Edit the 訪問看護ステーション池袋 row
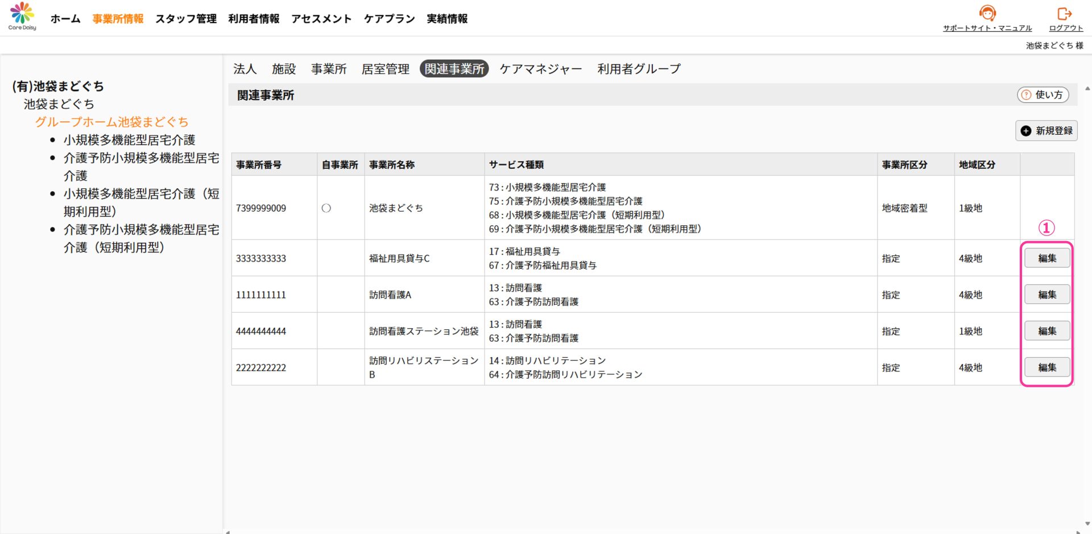 [x=1046, y=331]
